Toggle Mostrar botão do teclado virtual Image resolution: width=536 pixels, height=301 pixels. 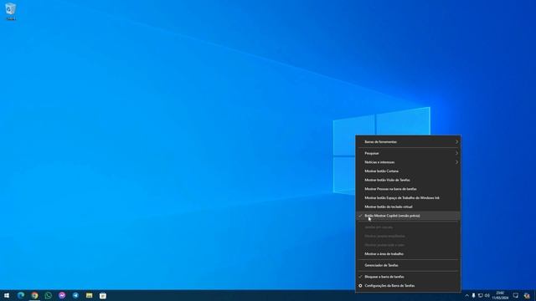click(x=408, y=207)
